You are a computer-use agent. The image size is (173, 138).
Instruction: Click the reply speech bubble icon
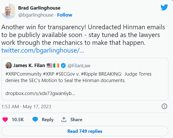(35, 120)
